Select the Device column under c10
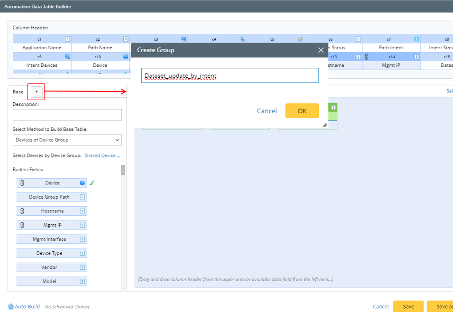Screen dimensions: 453x312 coord(100,65)
